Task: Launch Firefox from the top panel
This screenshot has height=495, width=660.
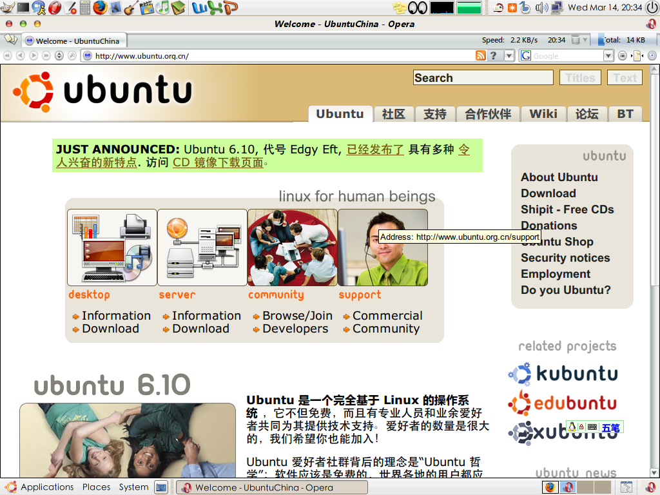Action: (100, 7)
